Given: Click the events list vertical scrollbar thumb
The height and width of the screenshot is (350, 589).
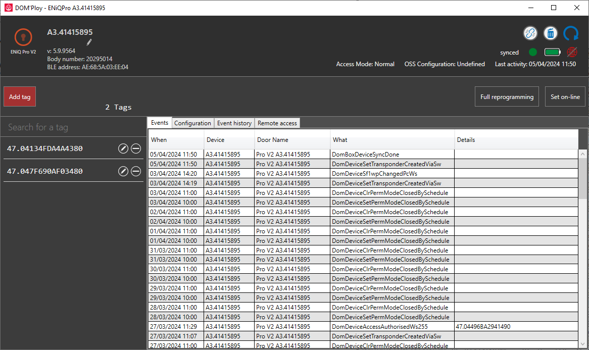Looking at the screenshot, I should coord(582,178).
